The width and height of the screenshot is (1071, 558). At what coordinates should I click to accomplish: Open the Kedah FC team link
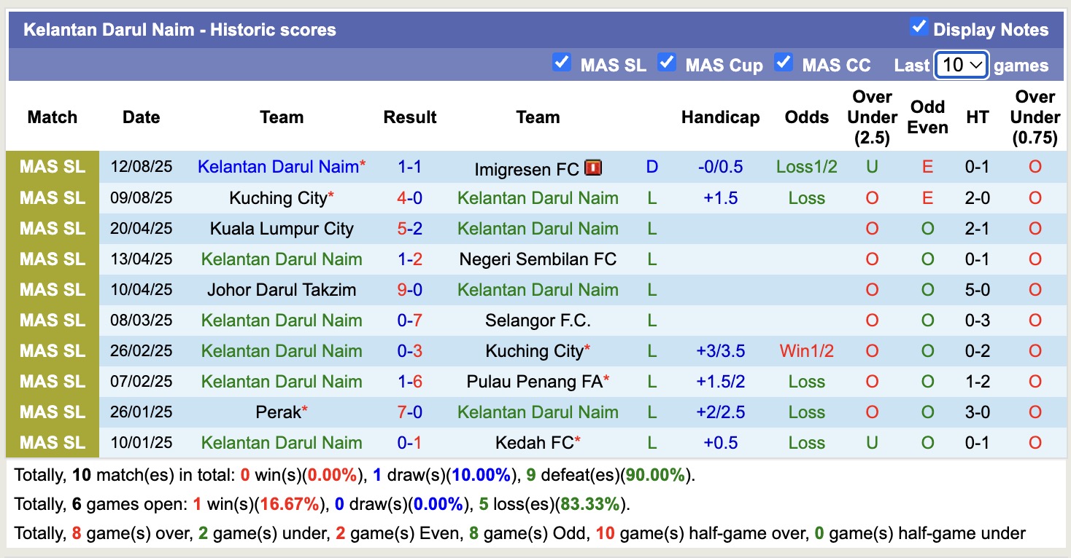[538, 442]
